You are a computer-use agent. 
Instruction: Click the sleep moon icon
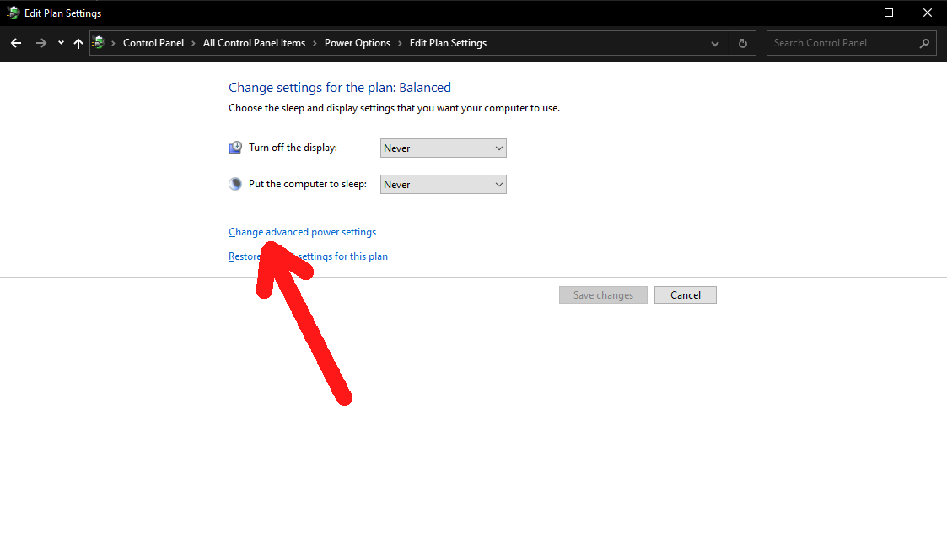(235, 184)
